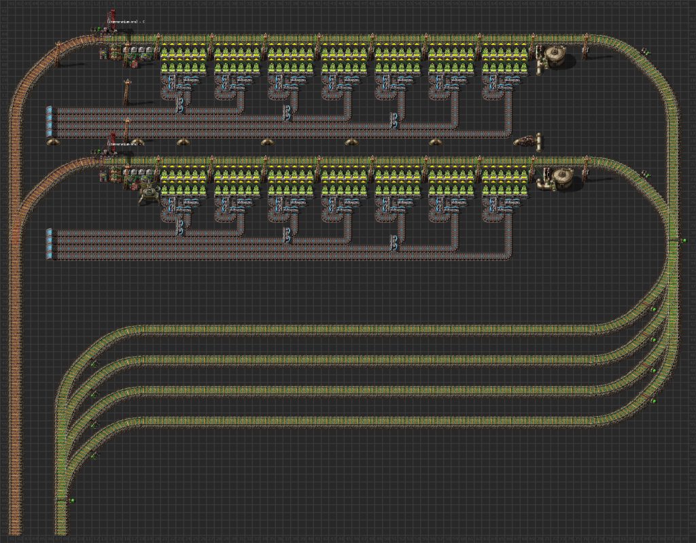Select the upper station's storage tank
This screenshot has width=696, height=543.
point(555,56)
